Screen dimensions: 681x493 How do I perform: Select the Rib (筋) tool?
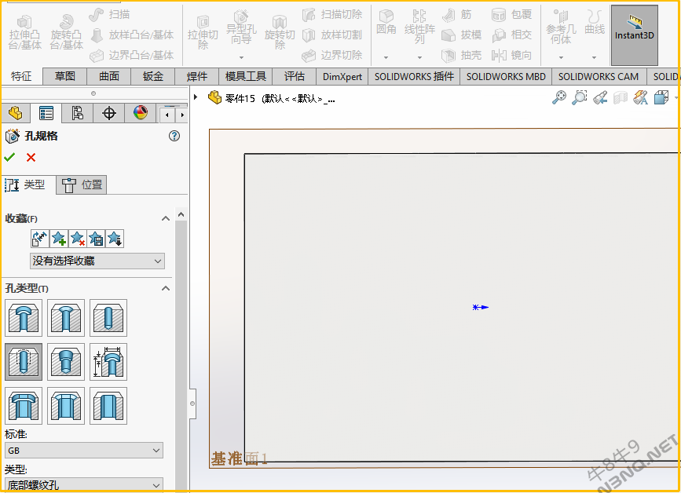click(x=457, y=14)
